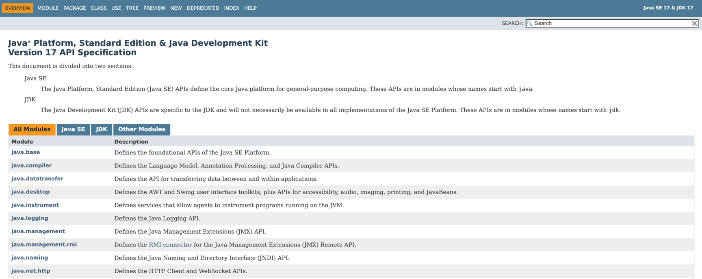Select the Other Modules tab
This screenshot has width=702, height=279.
[141, 129]
